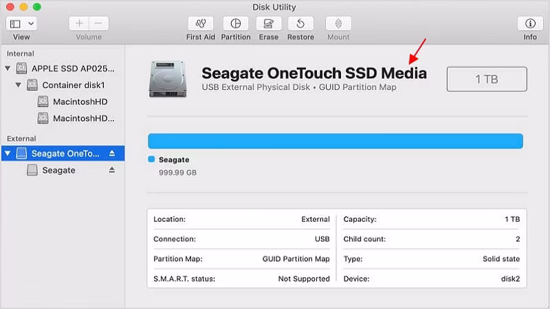Click the add volume plus button
Viewport: 550px width, 309px height.
pyautogui.click(x=79, y=23)
